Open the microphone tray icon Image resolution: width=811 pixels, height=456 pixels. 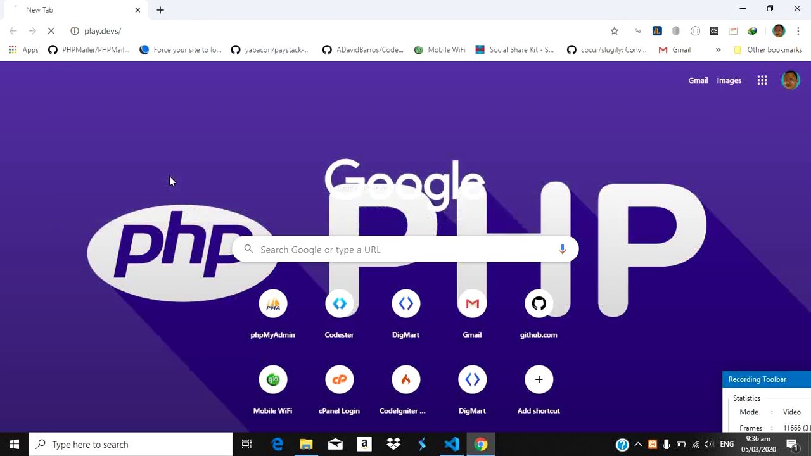click(x=667, y=445)
